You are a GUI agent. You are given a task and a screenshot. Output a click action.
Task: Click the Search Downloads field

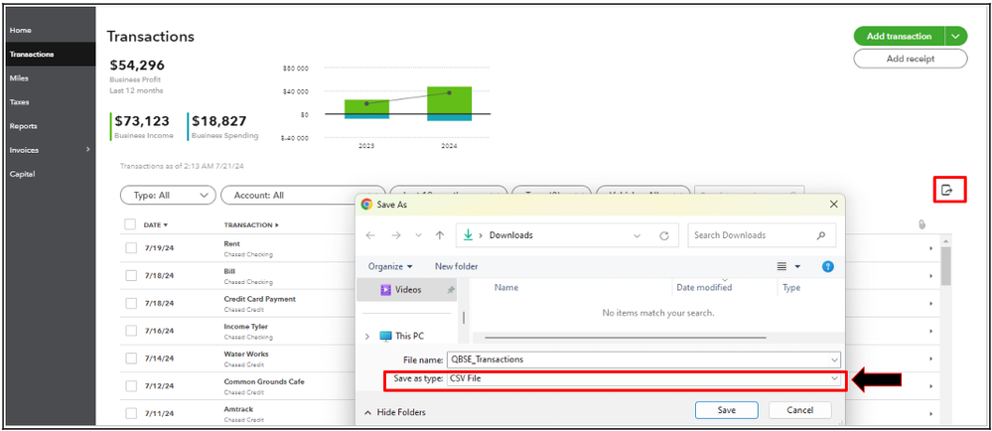pyautogui.click(x=762, y=235)
